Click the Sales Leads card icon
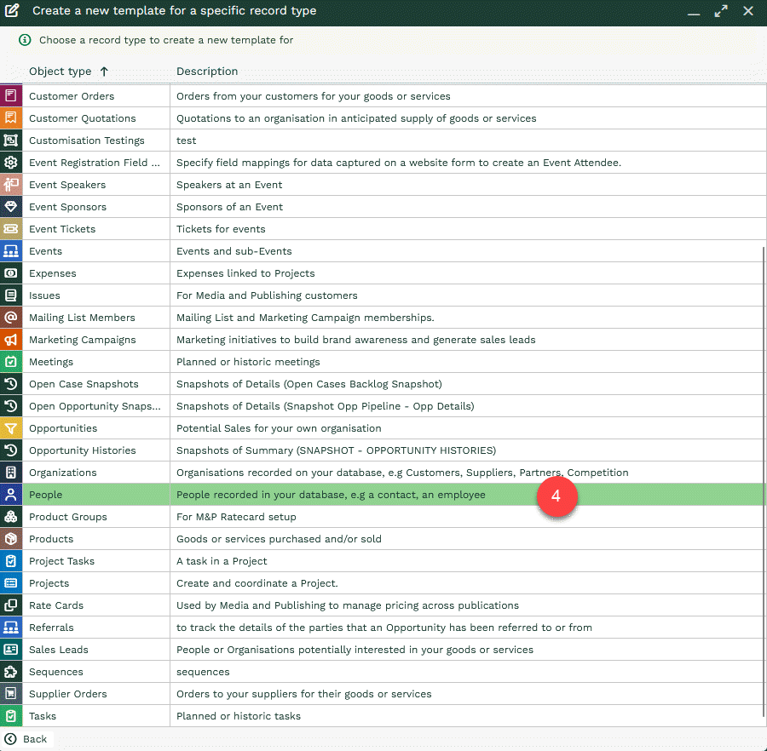Image resolution: width=767 pixels, height=751 pixels. click(x=11, y=650)
